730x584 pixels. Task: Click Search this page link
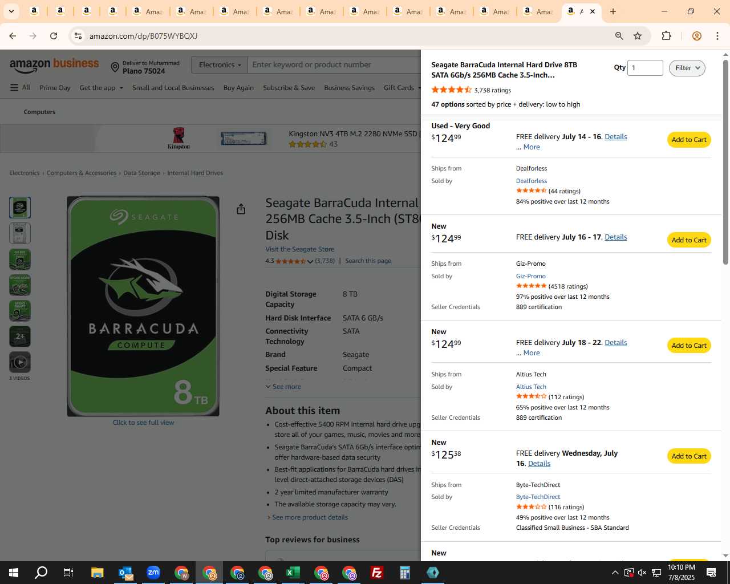(368, 261)
